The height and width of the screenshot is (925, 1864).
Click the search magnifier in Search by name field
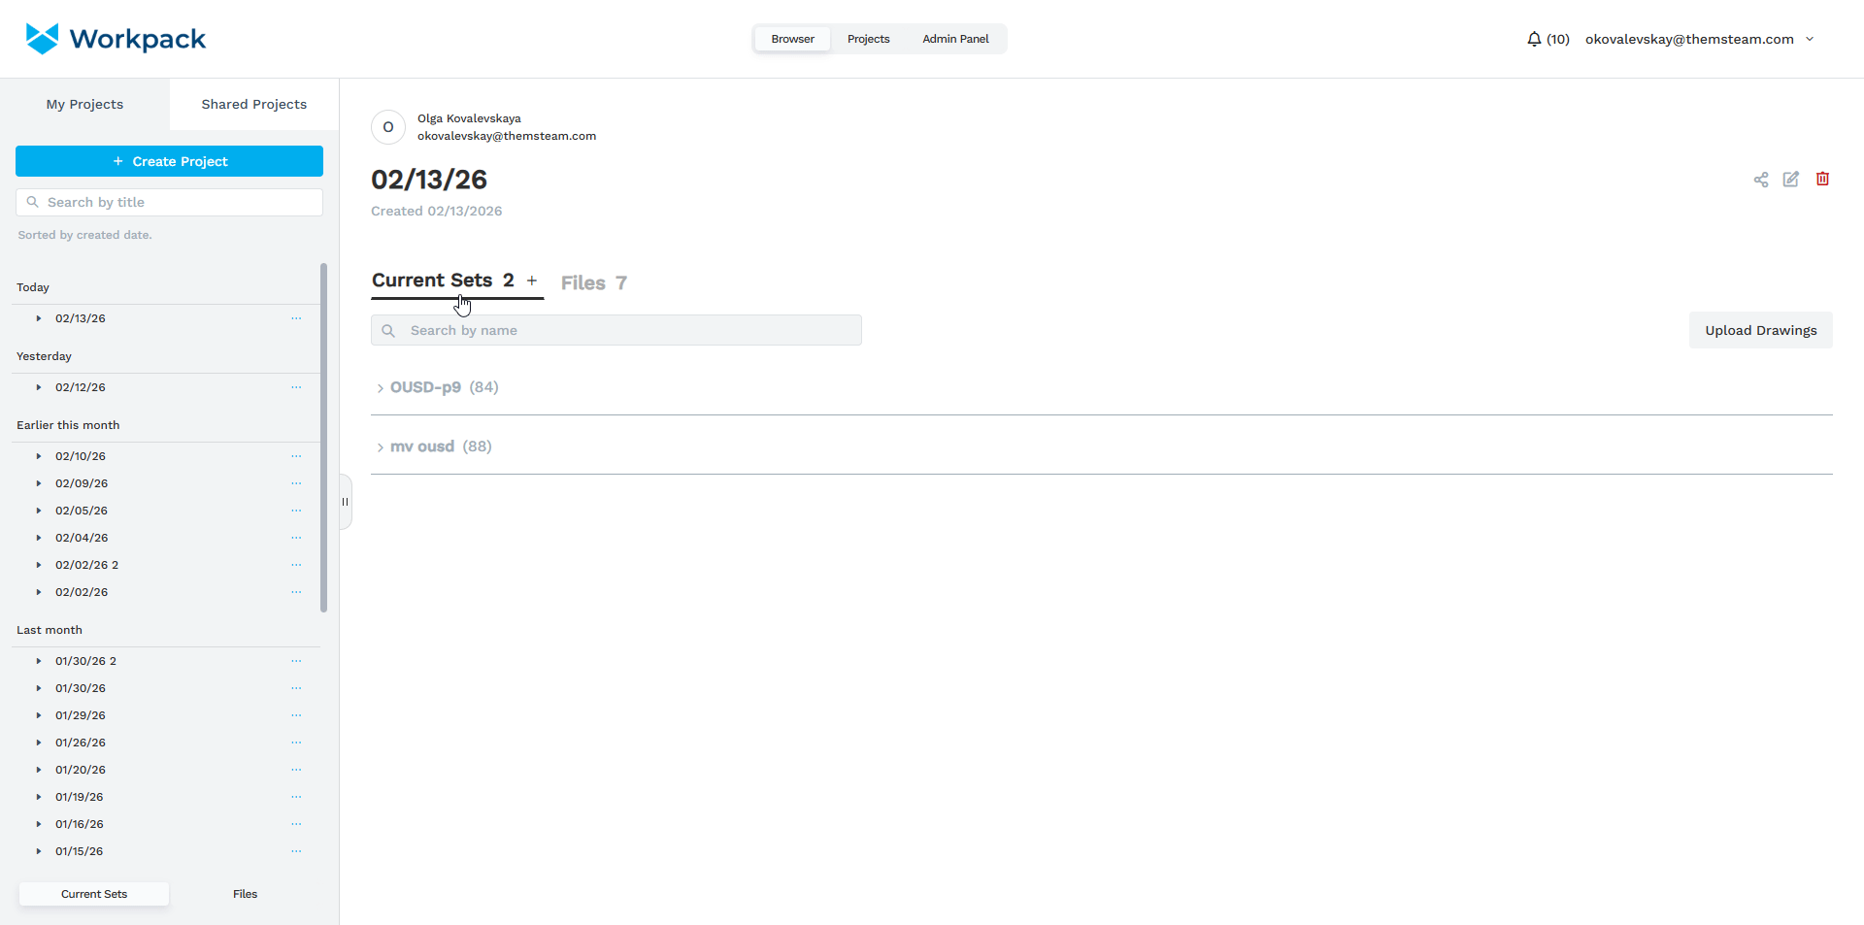coord(389,330)
